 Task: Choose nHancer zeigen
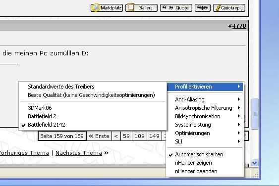(x=205, y=163)
